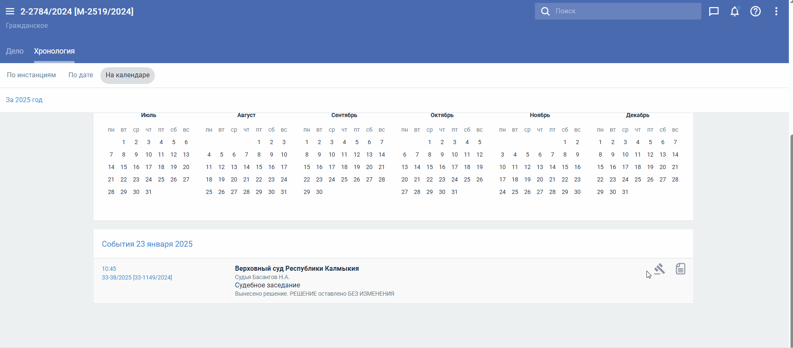Click the gavel court hearing icon
The height and width of the screenshot is (348, 793).
[x=659, y=269]
